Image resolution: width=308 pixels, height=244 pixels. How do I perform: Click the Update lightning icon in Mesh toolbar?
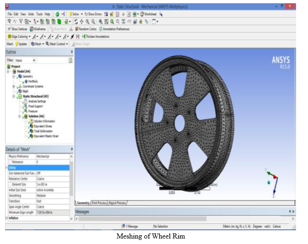[17, 44]
